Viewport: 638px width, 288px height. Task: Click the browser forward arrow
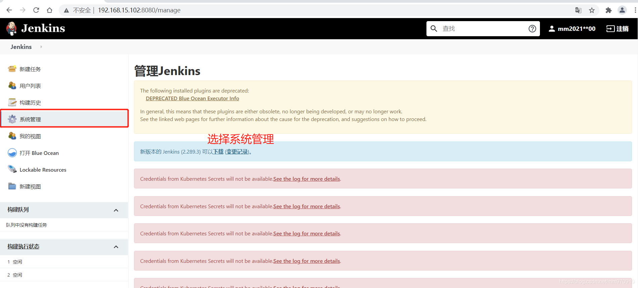pyautogui.click(x=22, y=10)
